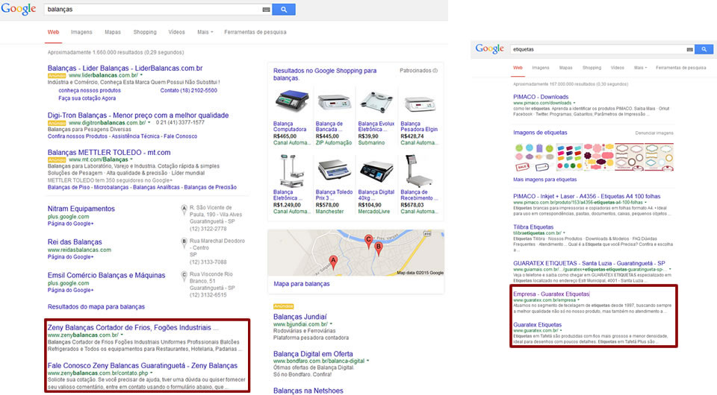Open the dropdown arrow next to www.zenybalancas.com.br/
The width and height of the screenshot is (717, 395).
pyautogui.click(x=122, y=335)
